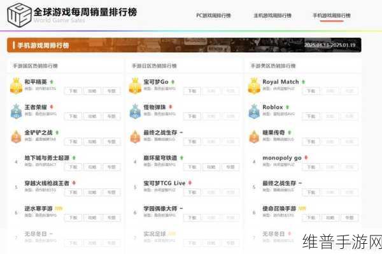
Task: Open the 学园偶像大师 game title
Action: (x=160, y=208)
